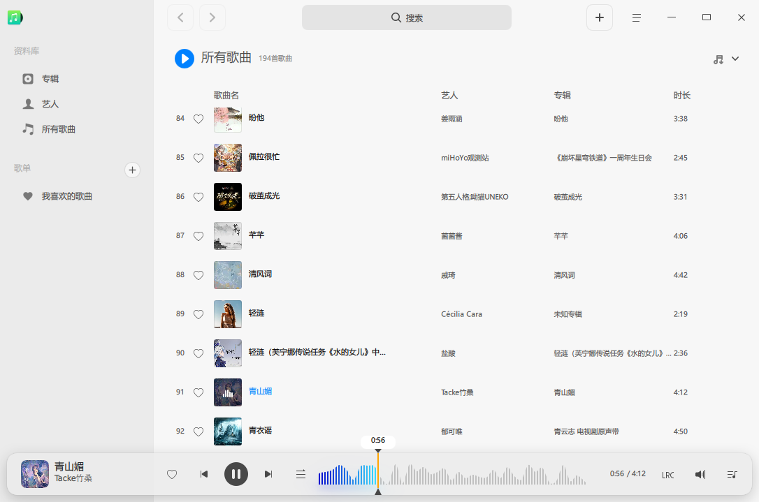Image resolution: width=759 pixels, height=502 pixels.
Task: Click the duration 4:12 of 青山媚 row
Action: click(x=680, y=392)
